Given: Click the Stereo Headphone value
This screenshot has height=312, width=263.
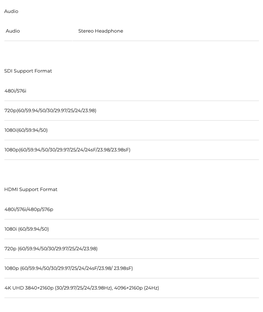Looking at the screenshot, I should point(101,31).
